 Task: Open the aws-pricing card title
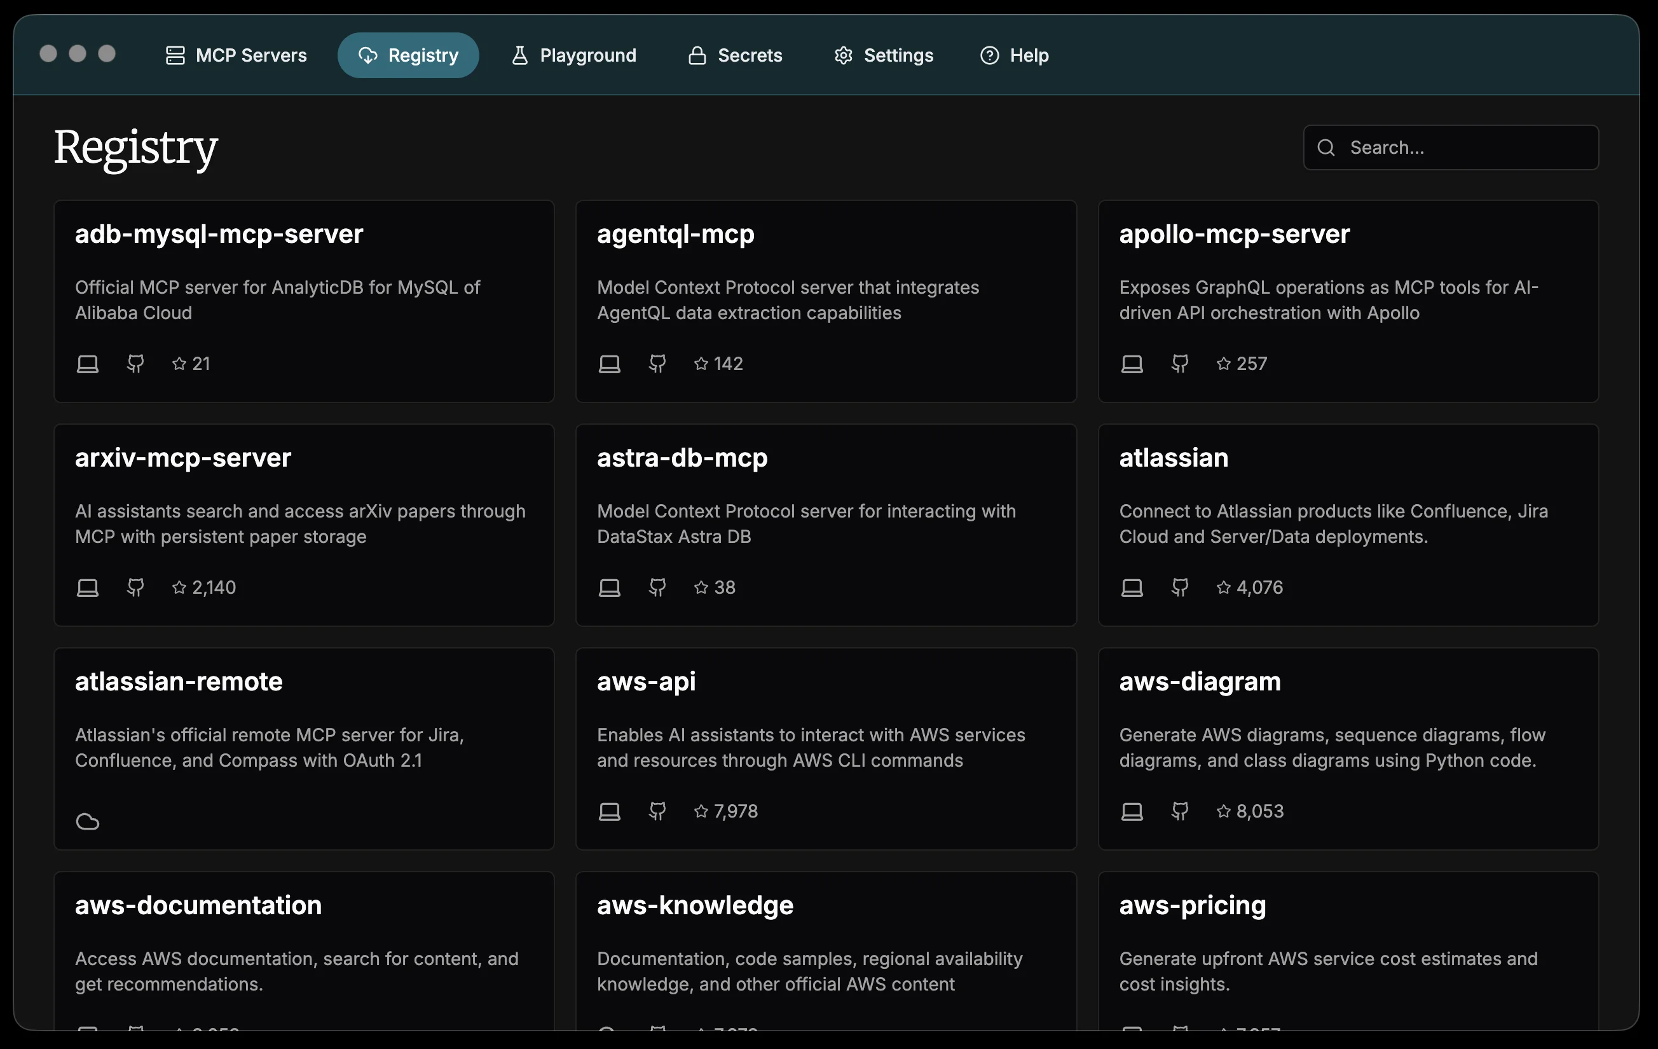click(1193, 905)
